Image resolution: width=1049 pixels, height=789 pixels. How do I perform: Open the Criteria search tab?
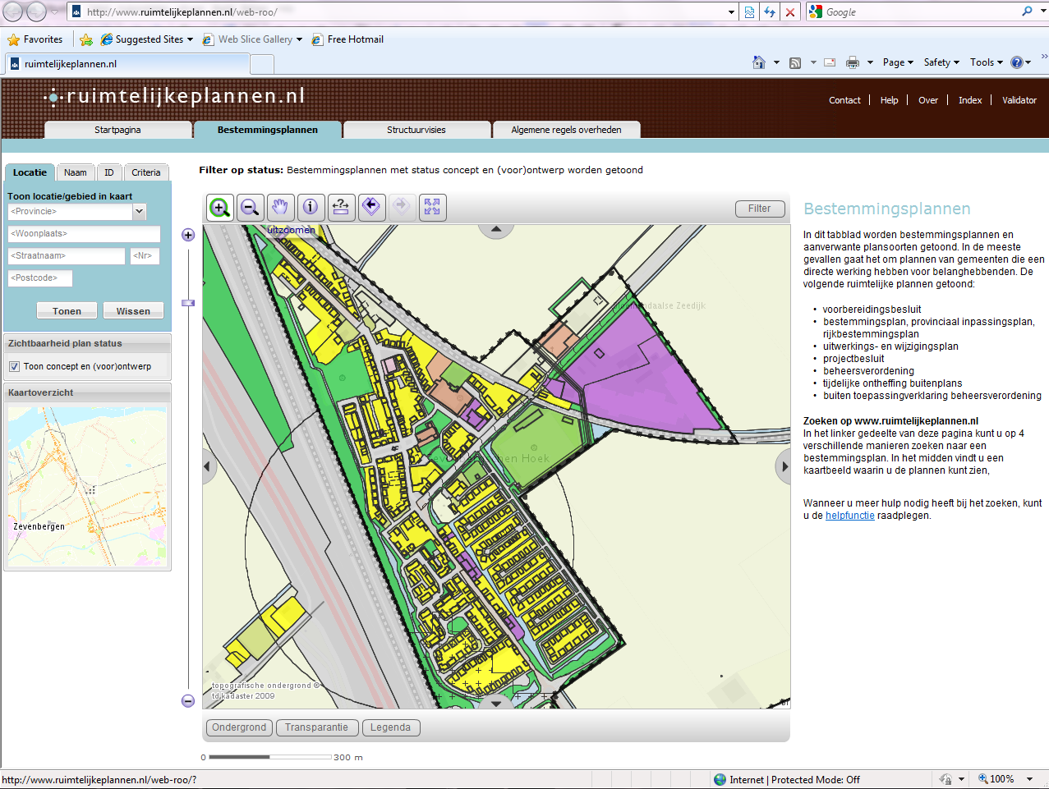click(146, 172)
